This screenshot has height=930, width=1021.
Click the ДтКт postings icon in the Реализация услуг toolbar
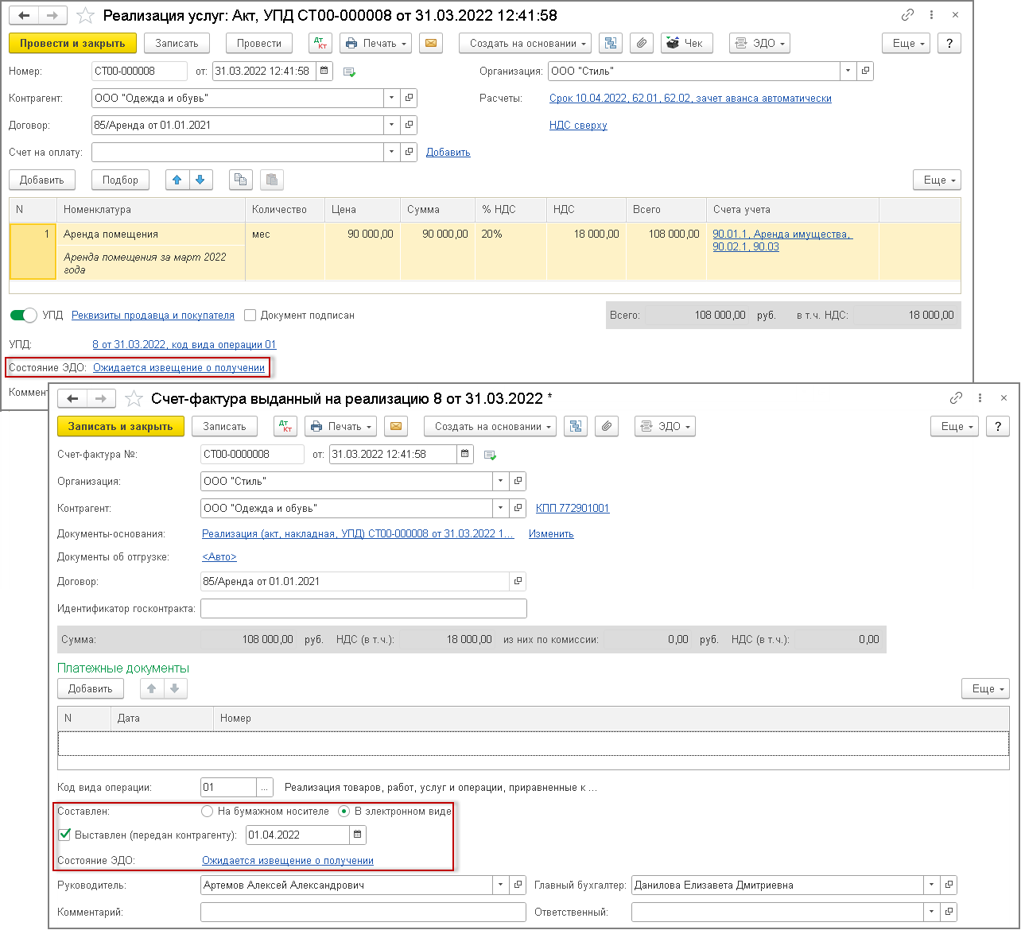pos(320,43)
